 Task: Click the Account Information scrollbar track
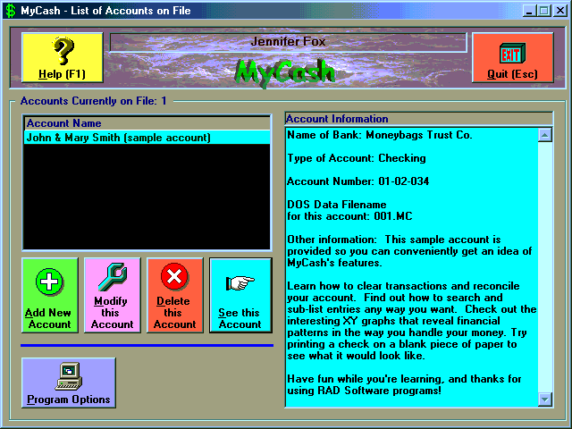pyautogui.click(x=545, y=267)
